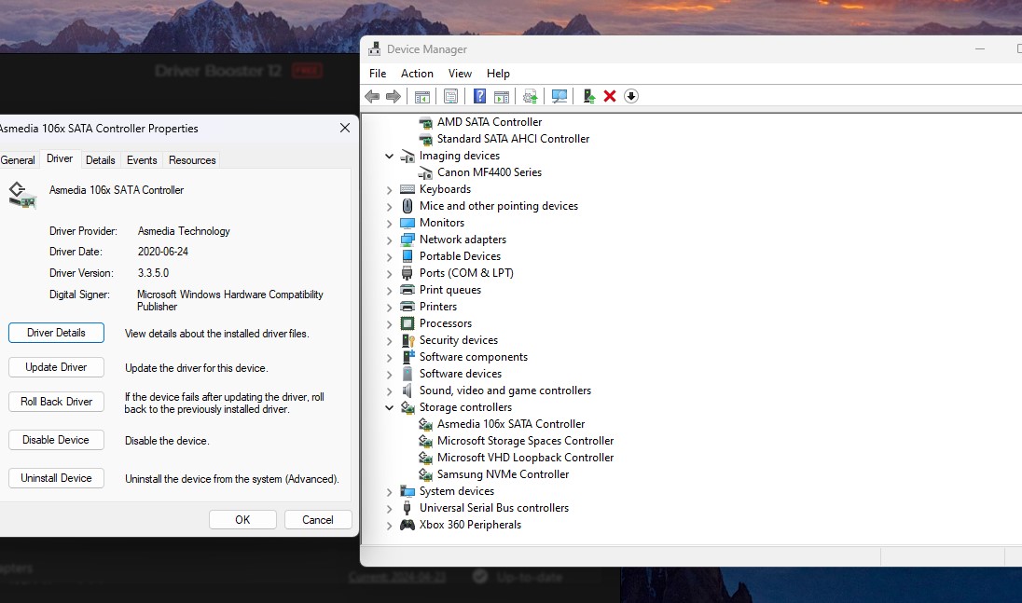Viewport: 1022px width, 603px height.
Task: Expand the Keyboards node
Action: pyautogui.click(x=389, y=190)
